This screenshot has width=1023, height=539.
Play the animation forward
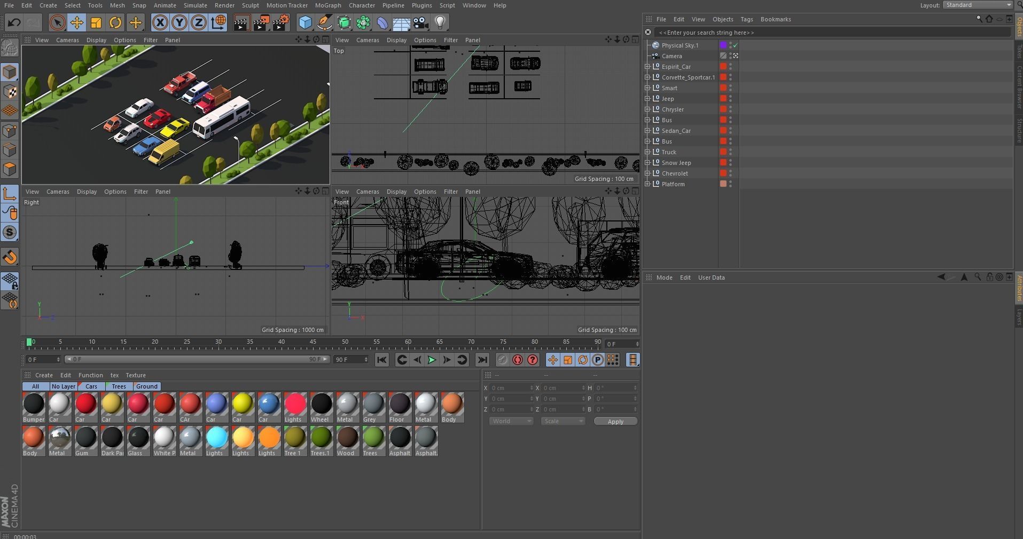tap(432, 360)
